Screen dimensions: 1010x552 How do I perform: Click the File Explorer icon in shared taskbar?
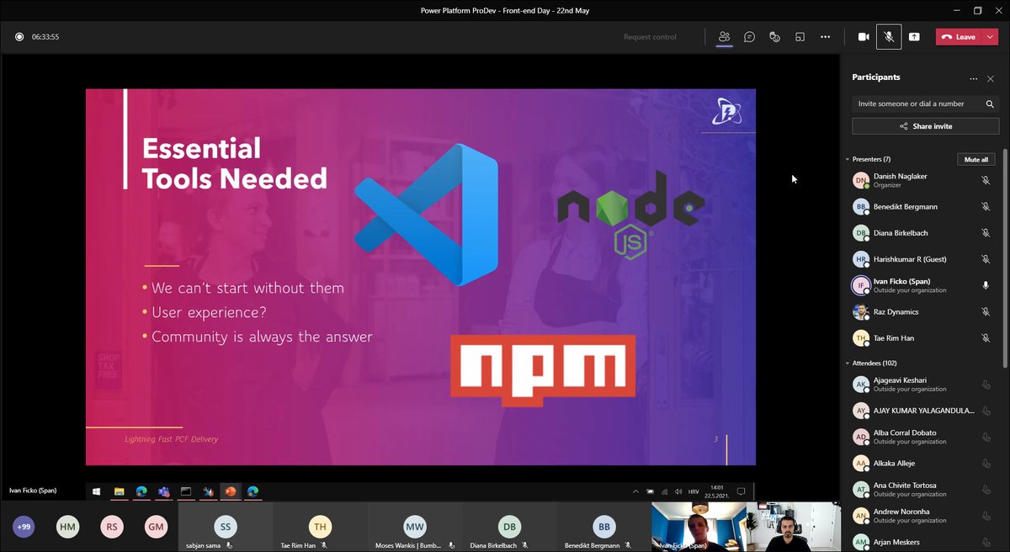(120, 491)
